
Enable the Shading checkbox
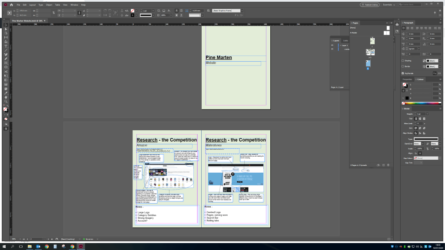coord(403,60)
